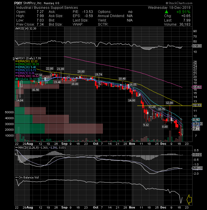Click the 14.00 November low label
This screenshot has height=210, width=207.
(132, 101)
